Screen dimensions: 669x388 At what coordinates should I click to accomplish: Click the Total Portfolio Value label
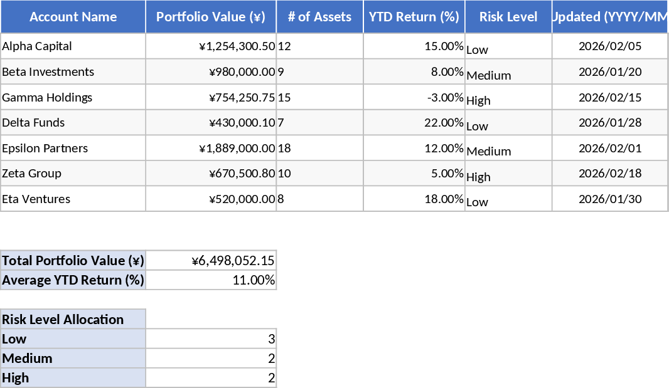[x=73, y=260]
